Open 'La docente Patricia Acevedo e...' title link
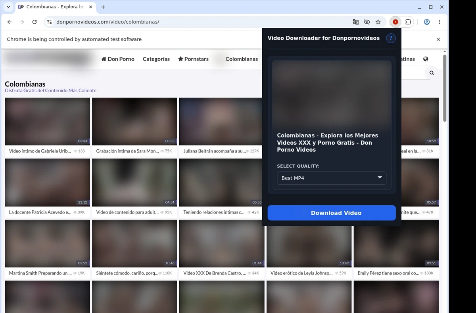This screenshot has height=313, width=476. [x=40, y=212]
